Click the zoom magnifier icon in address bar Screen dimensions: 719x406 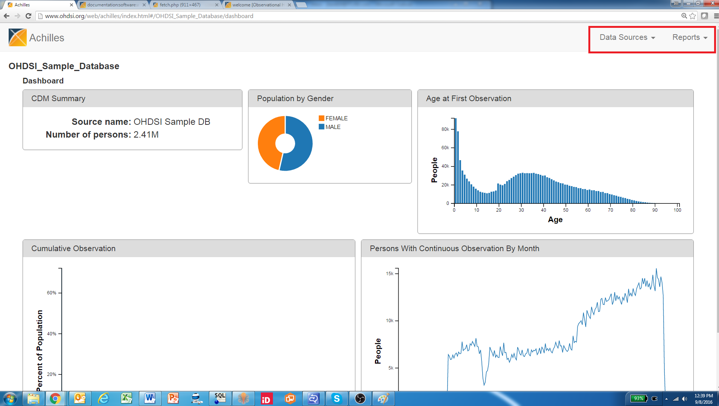point(684,16)
